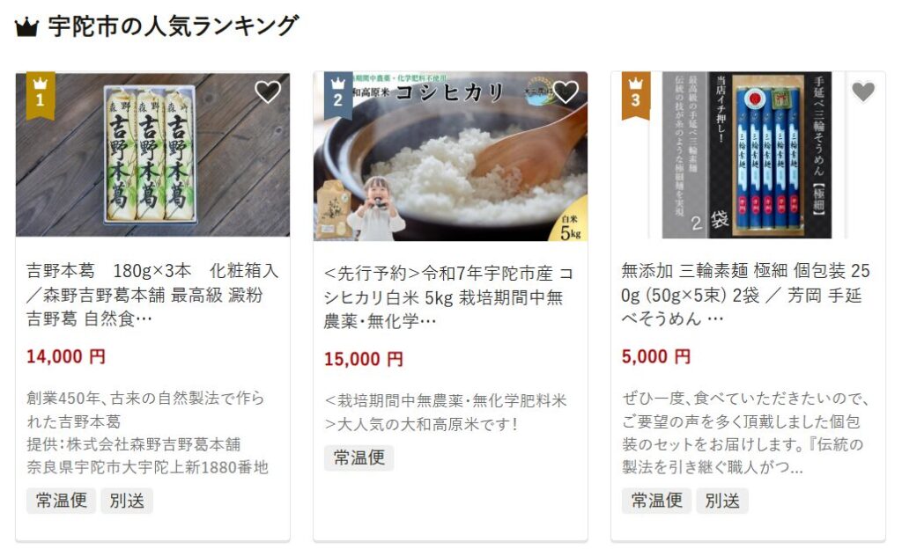Click the 宇陀市の人気ランキング heading

174,26
